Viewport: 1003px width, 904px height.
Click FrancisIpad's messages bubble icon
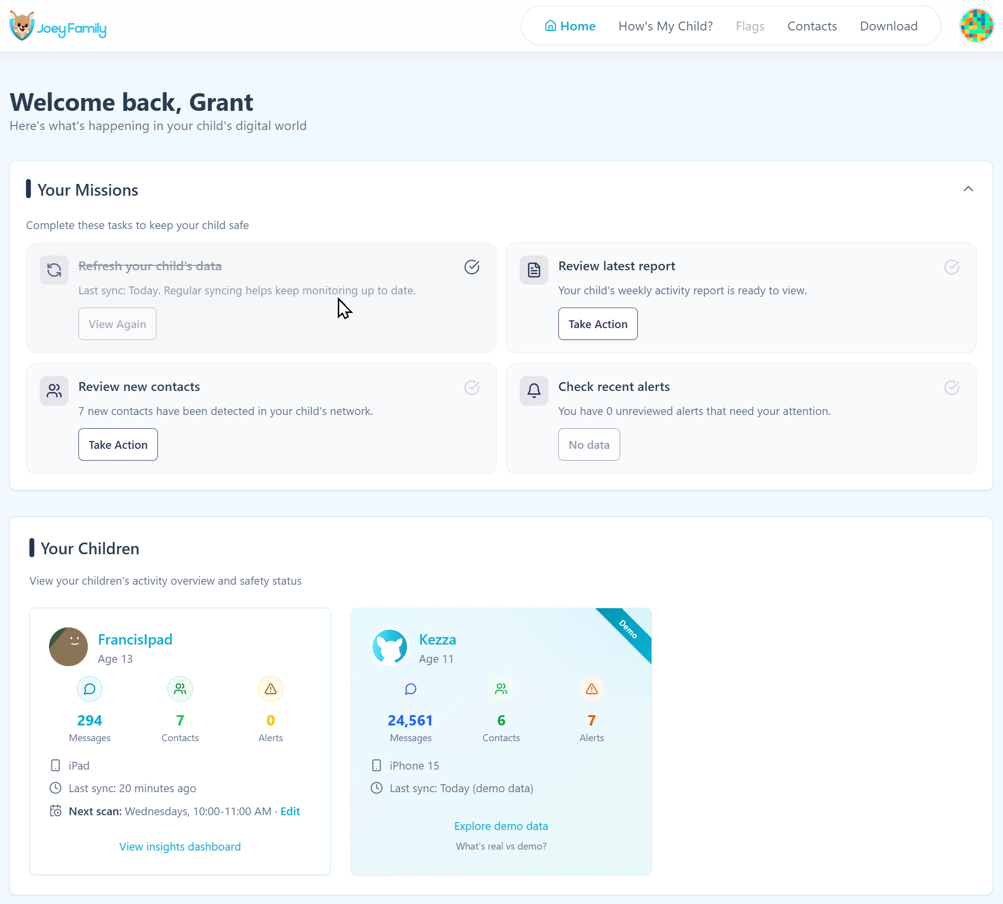point(89,689)
